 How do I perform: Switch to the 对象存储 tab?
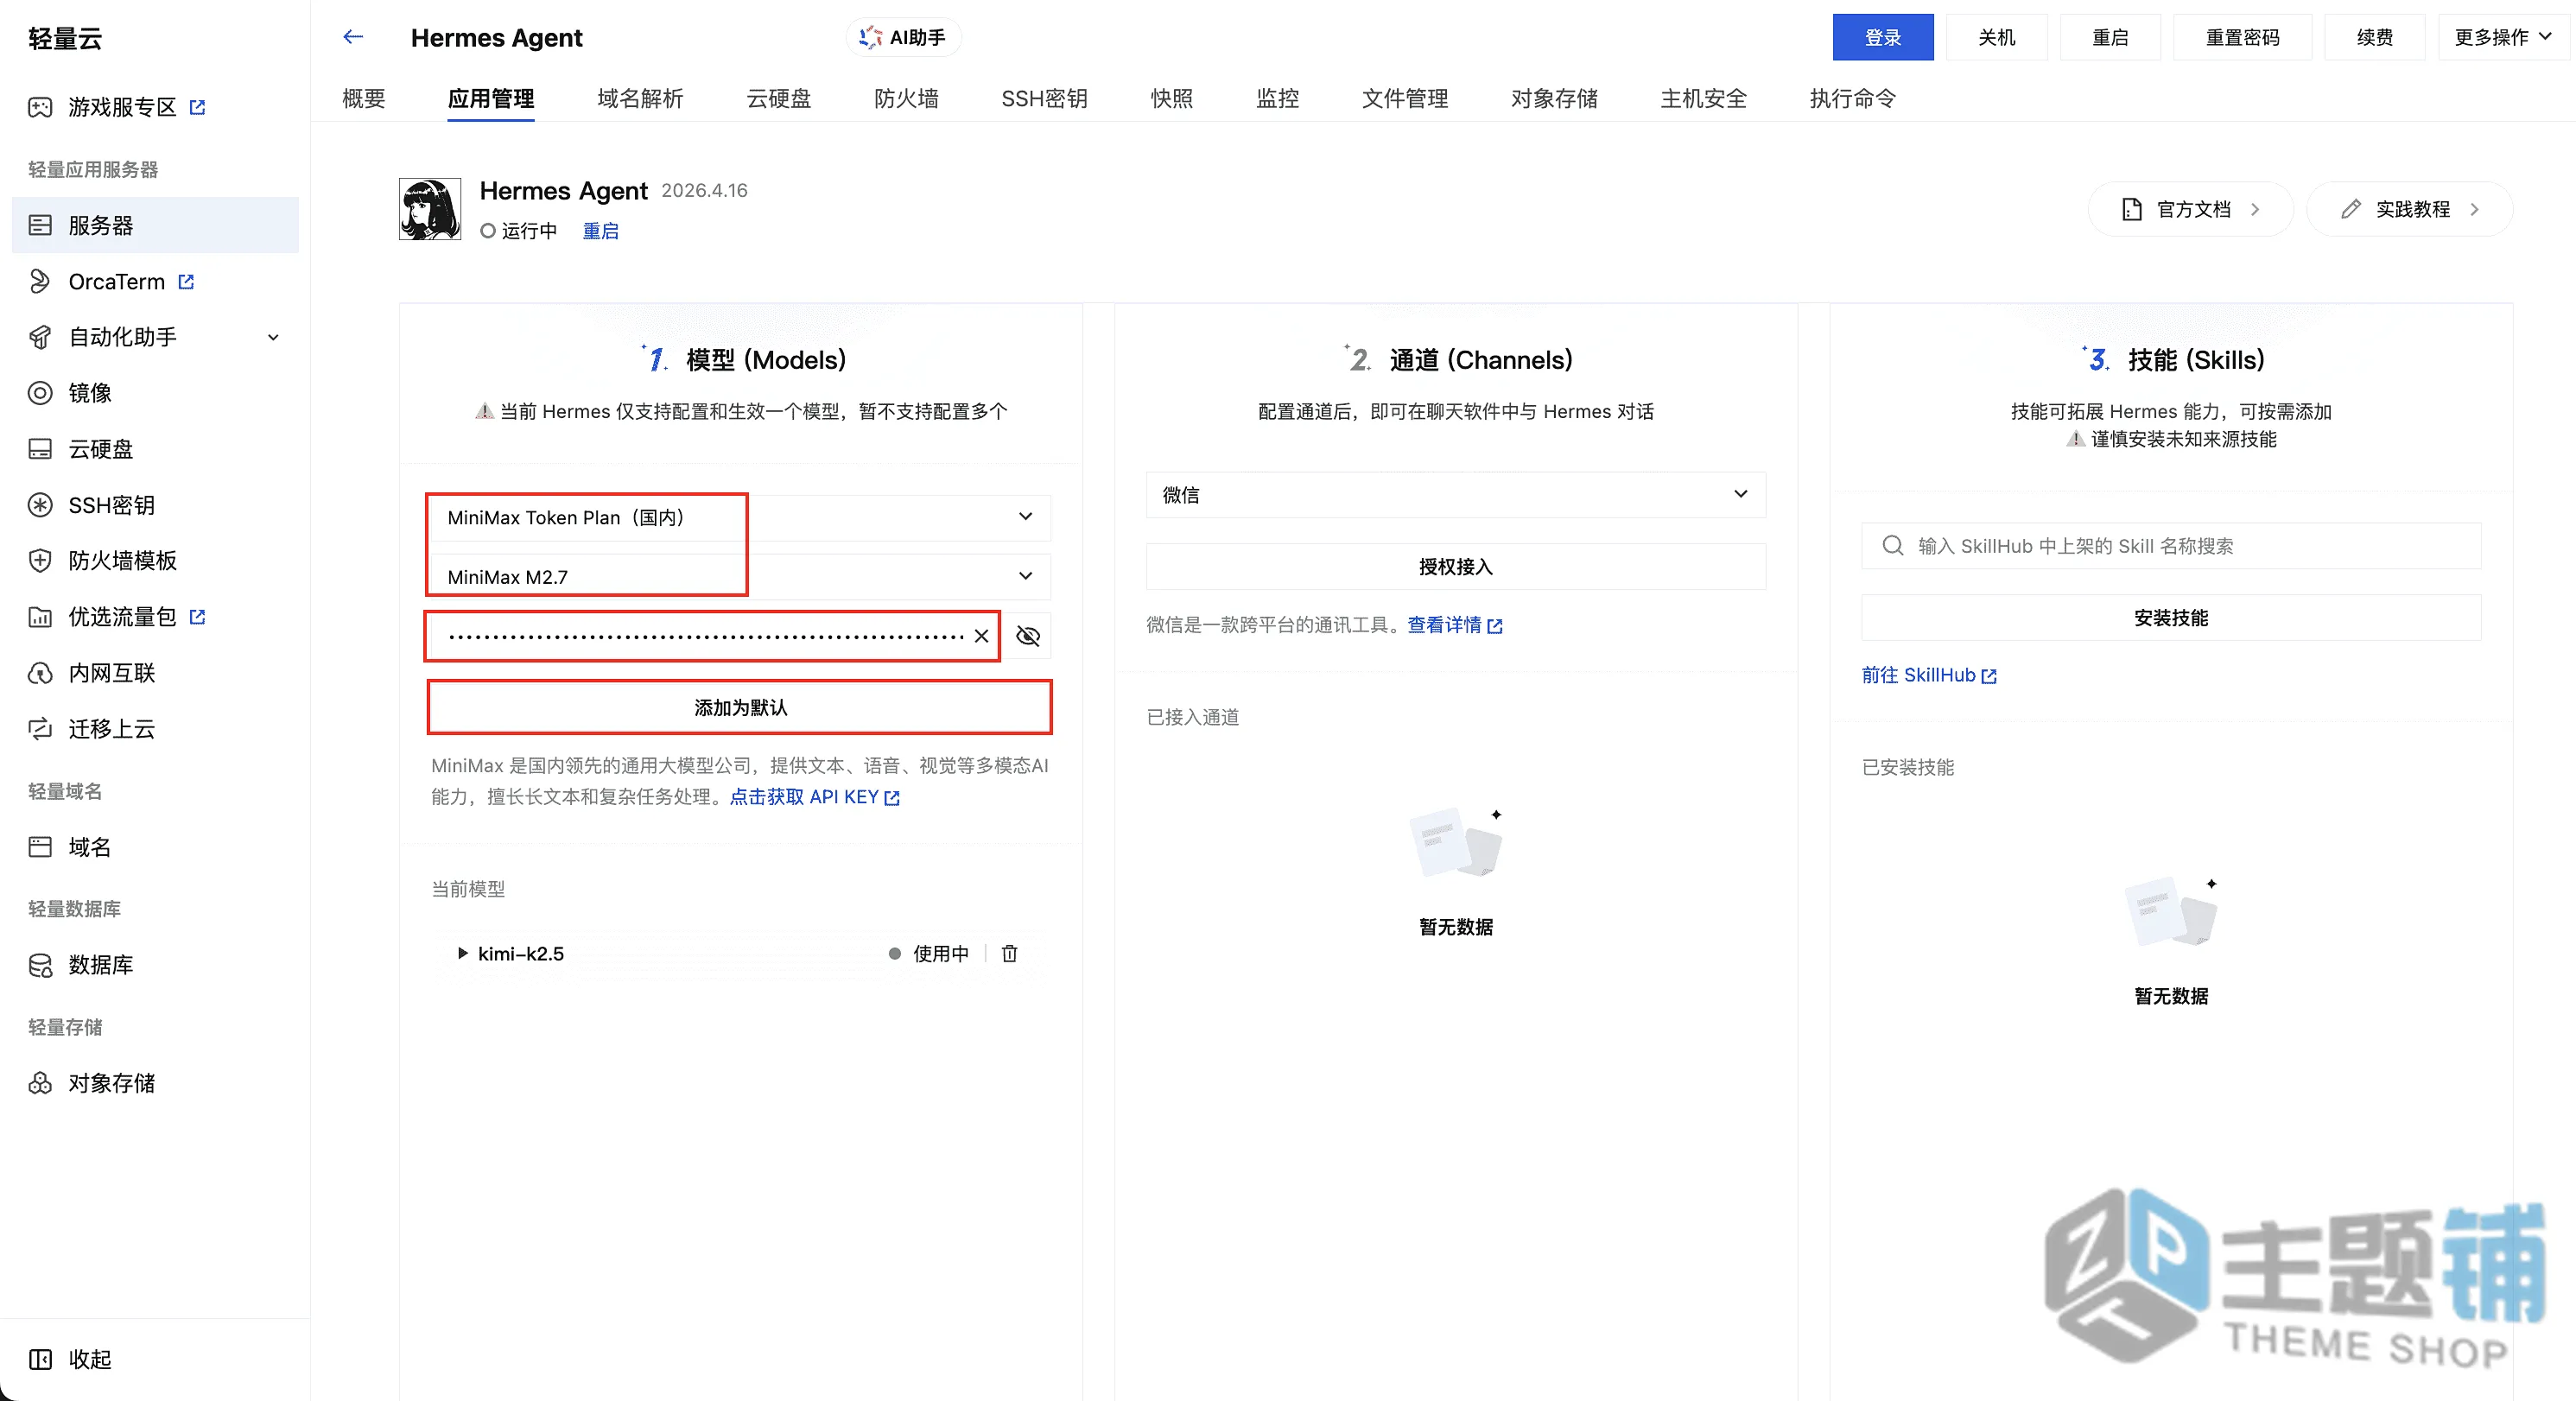pyautogui.click(x=1554, y=98)
